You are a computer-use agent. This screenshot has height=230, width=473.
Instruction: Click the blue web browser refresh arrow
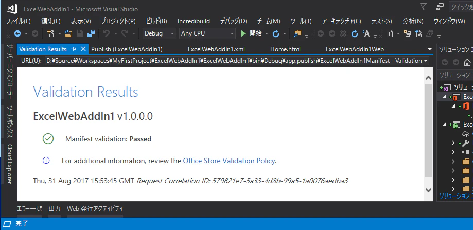(x=355, y=33)
